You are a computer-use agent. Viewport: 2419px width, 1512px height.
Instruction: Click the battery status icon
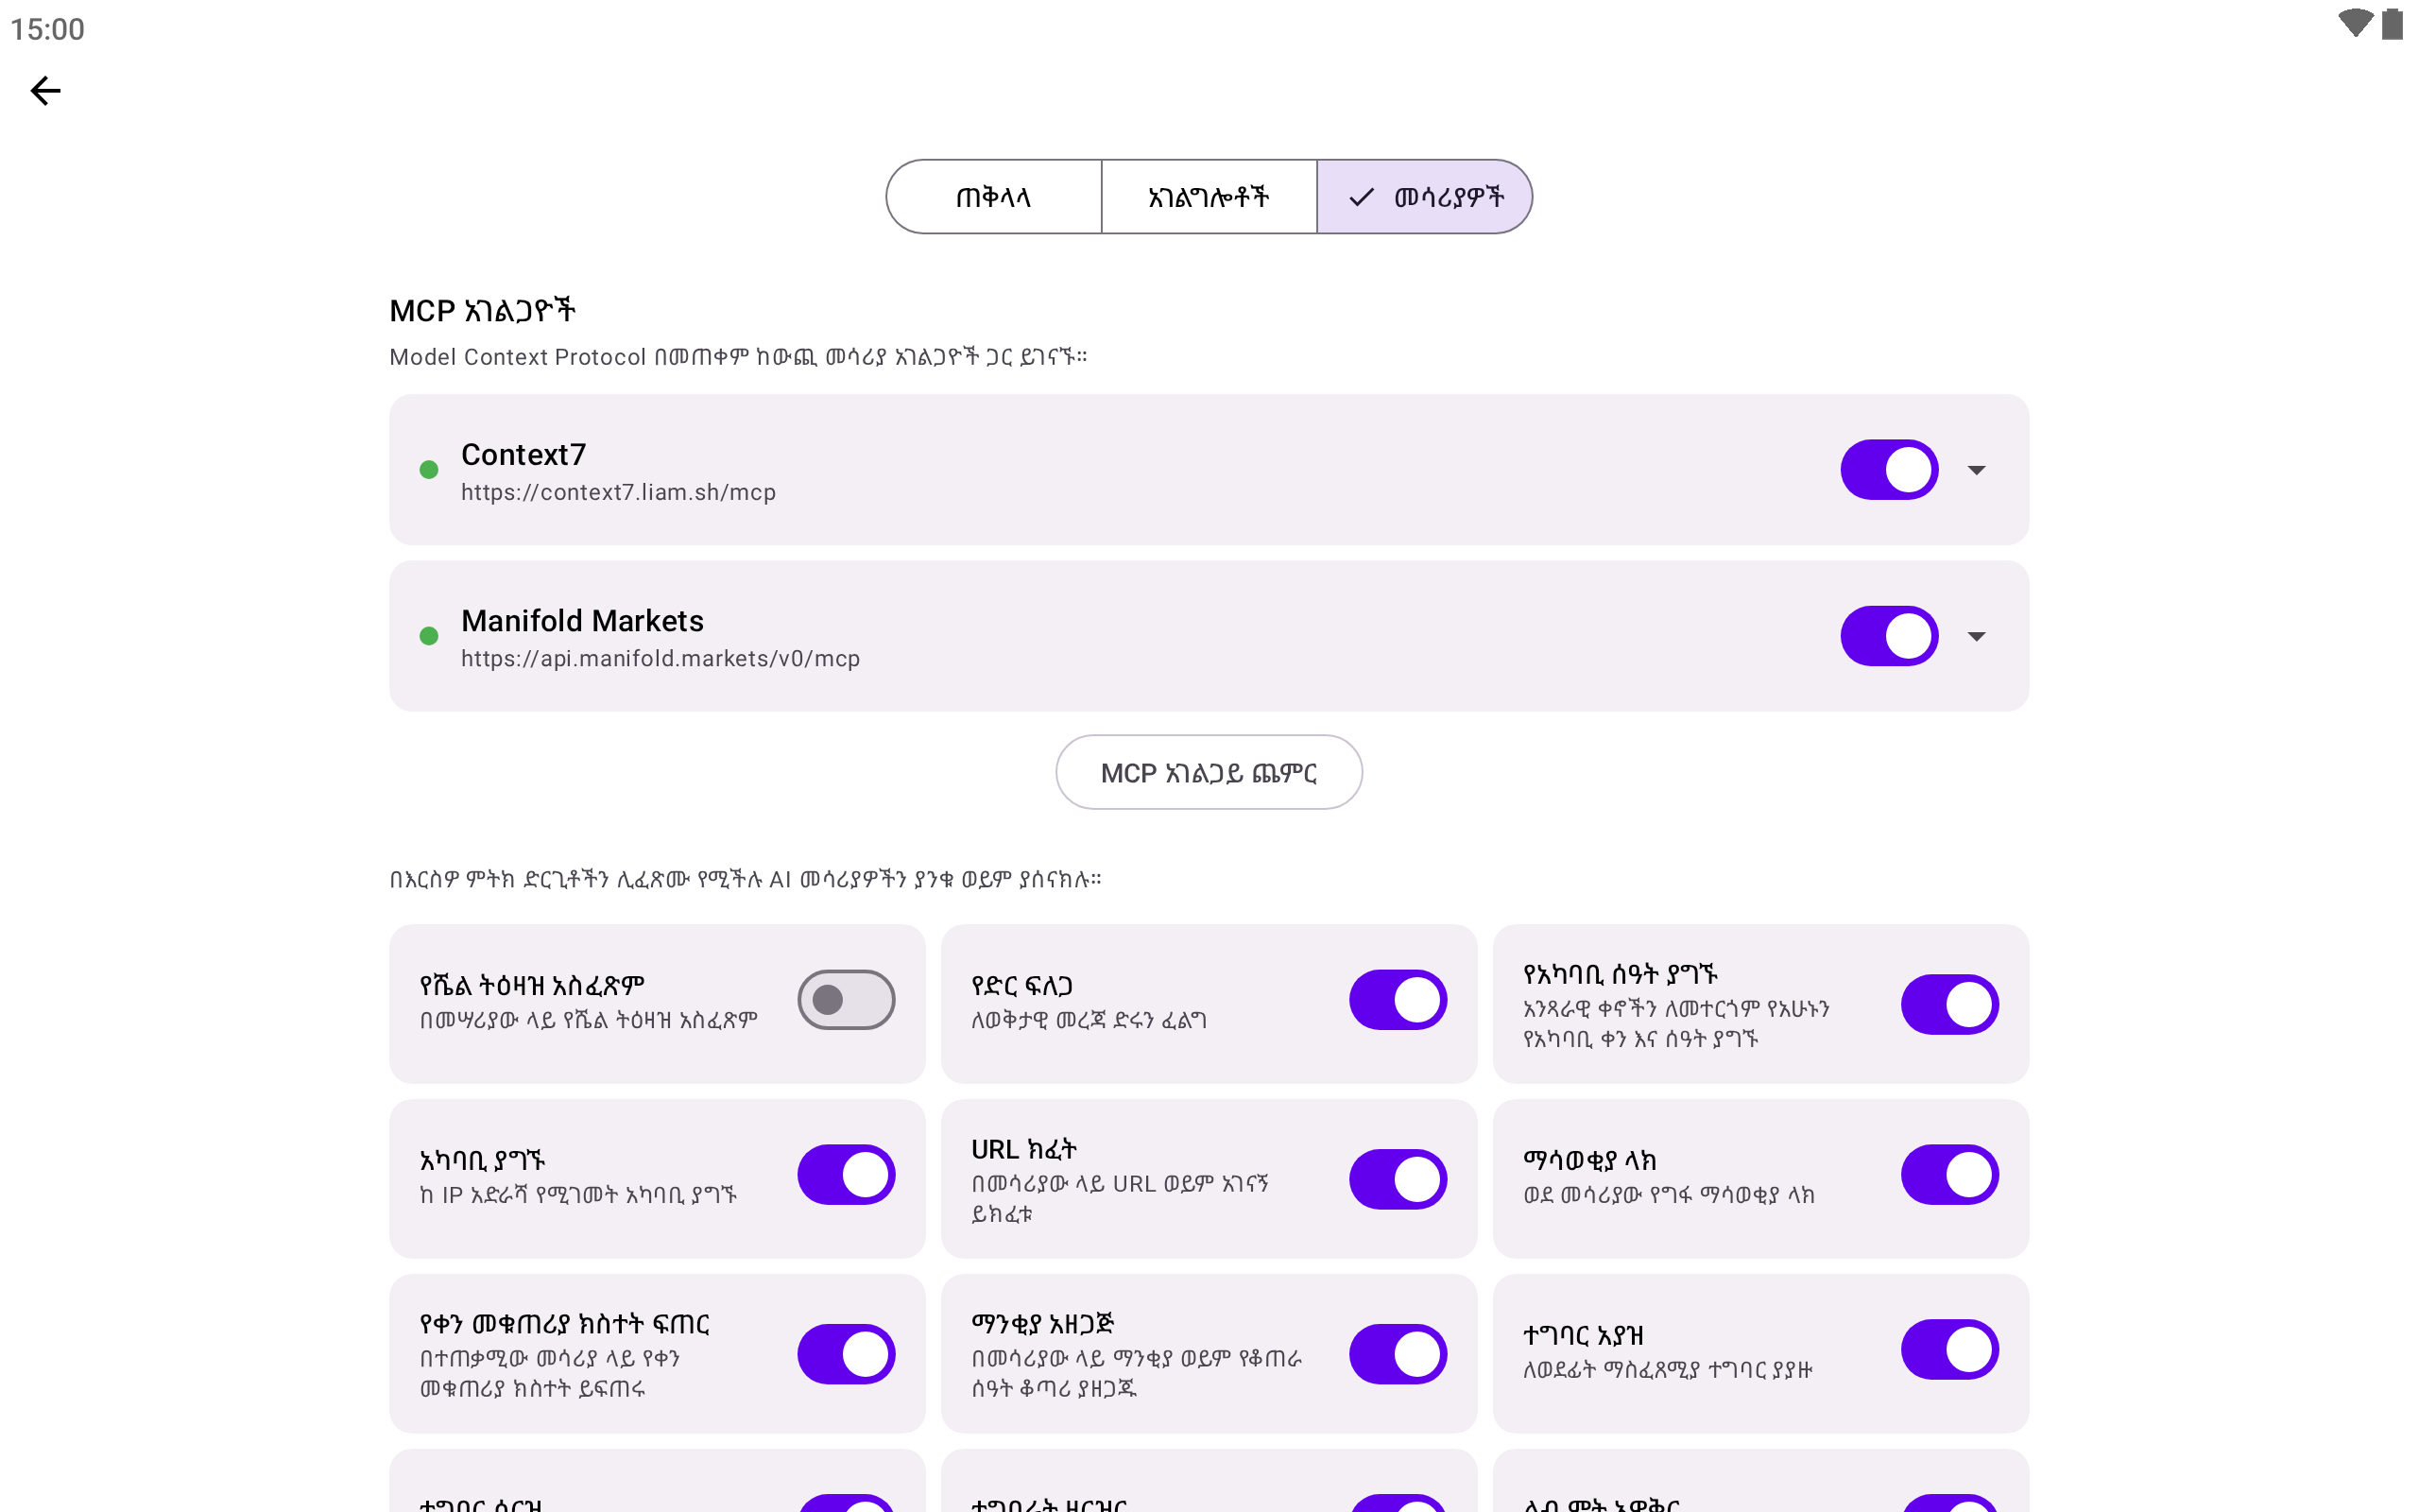pyautogui.click(x=2392, y=23)
